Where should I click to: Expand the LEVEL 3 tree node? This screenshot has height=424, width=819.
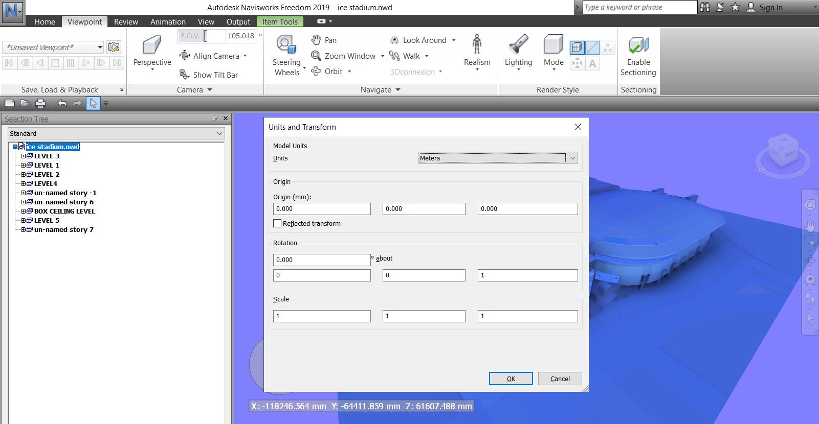(x=23, y=156)
